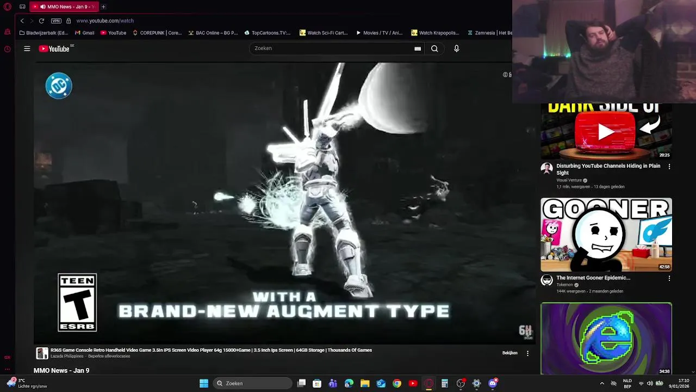Open the Bladwijzerbalk bookmarks folder

click(x=43, y=33)
